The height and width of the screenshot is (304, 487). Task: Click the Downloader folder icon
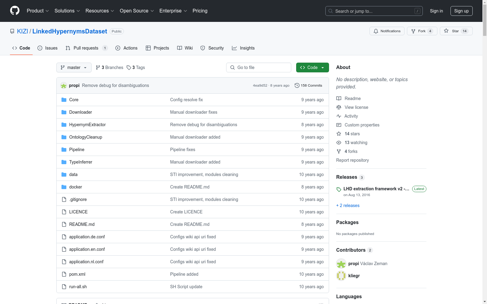(x=64, y=112)
